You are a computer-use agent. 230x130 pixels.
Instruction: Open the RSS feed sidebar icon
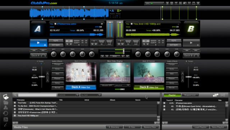6,119
